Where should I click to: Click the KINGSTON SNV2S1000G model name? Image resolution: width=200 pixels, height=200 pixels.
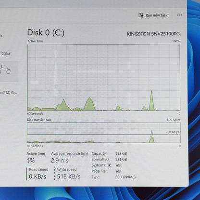(x=153, y=34)
